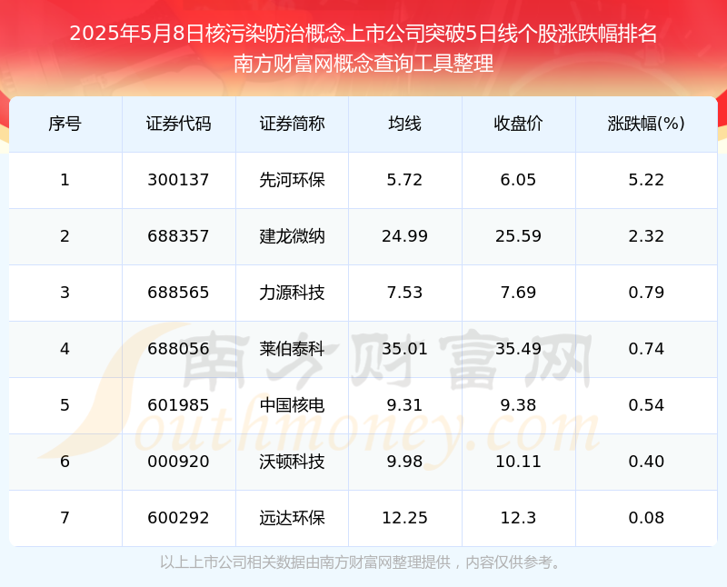Select stock name 先河环保
The image size is (727, 587).
[x=292, y=180]
